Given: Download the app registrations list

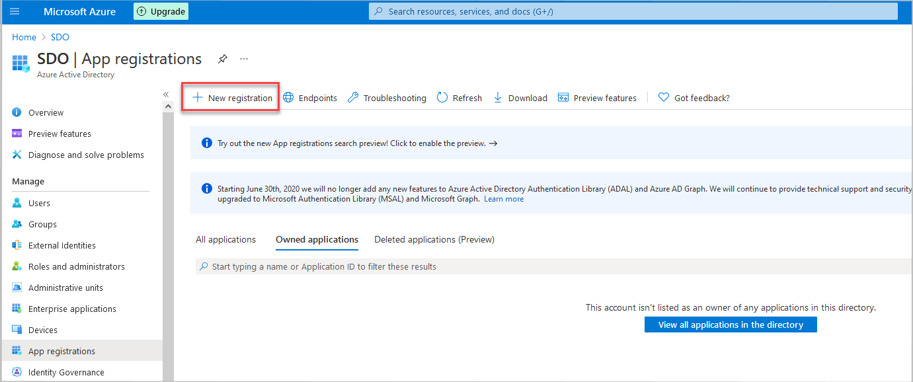Looking at the screenshot, I should (520, 98).
